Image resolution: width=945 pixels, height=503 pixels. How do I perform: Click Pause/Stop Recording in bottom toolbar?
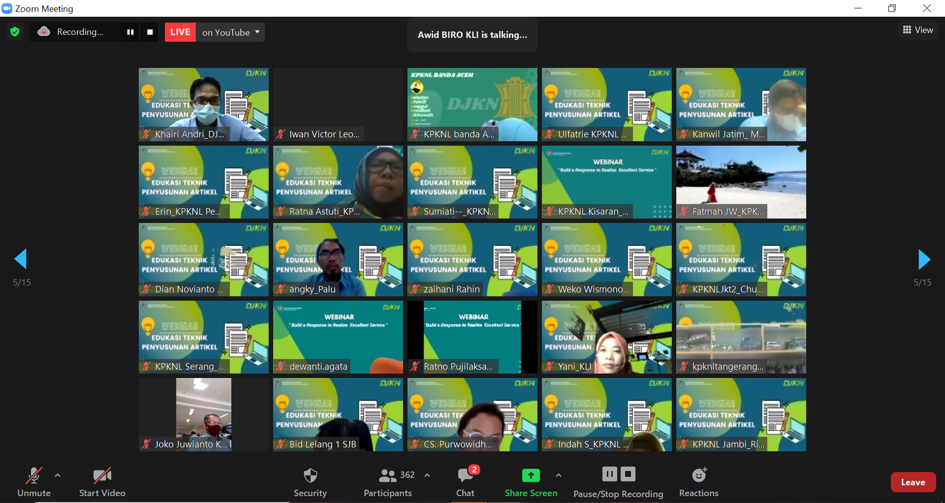(x=618, y=482)
